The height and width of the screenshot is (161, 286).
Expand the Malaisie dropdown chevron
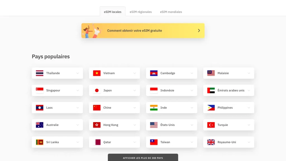pyautogui.click(x=249, y=73)
